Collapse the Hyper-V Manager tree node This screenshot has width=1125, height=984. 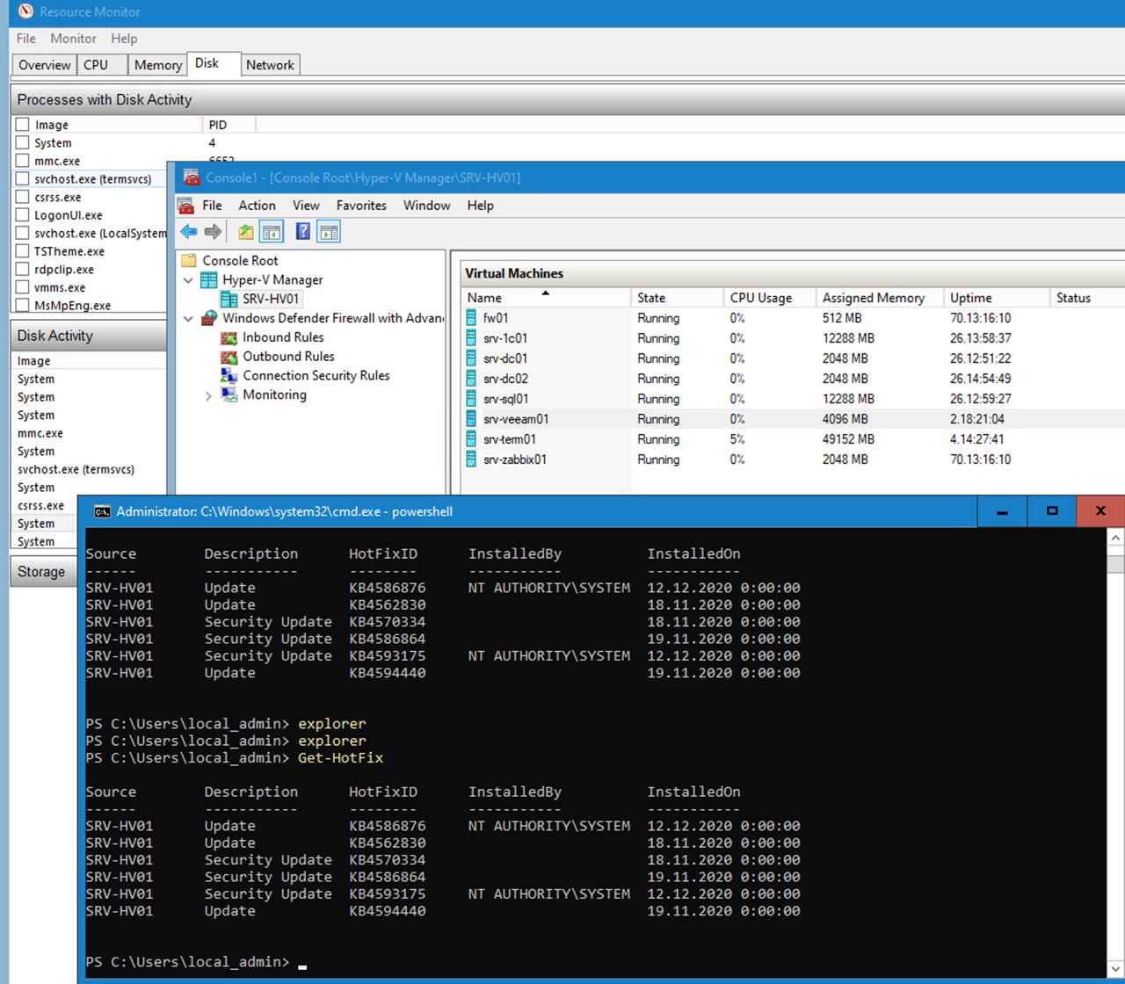click(188, 280)
